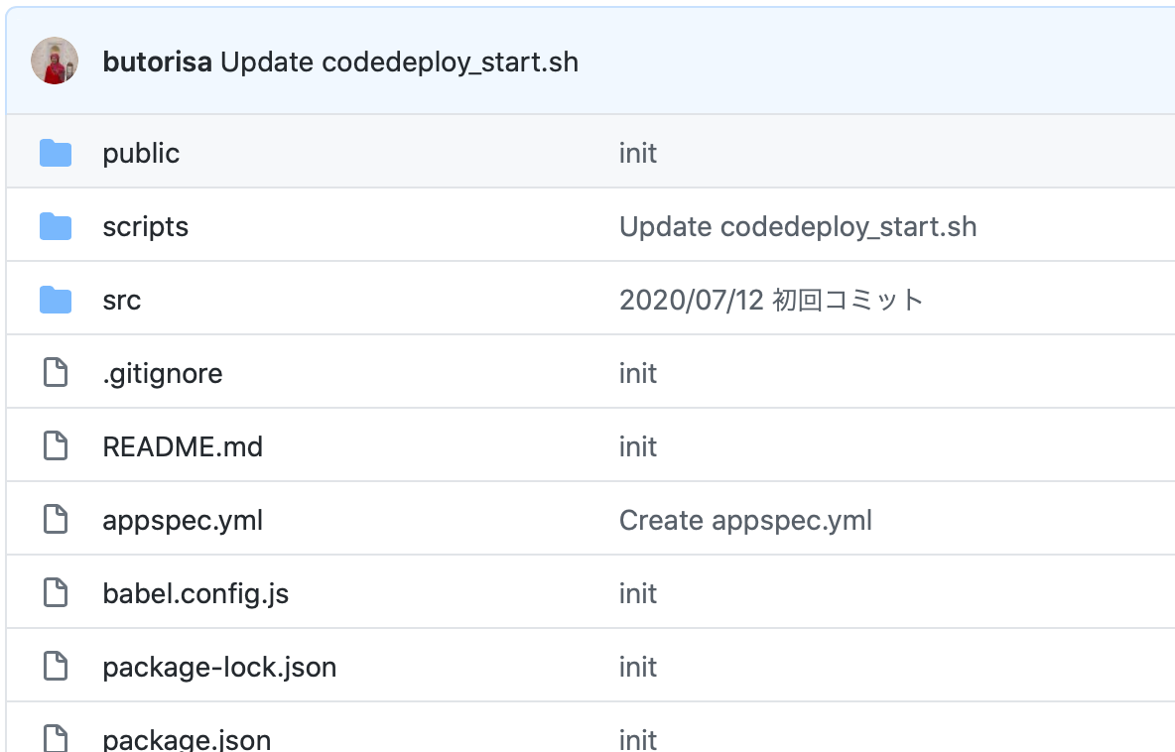Click the public folder icon
This screenshot has height=752, width=1175.
click(x=57, y=153)
